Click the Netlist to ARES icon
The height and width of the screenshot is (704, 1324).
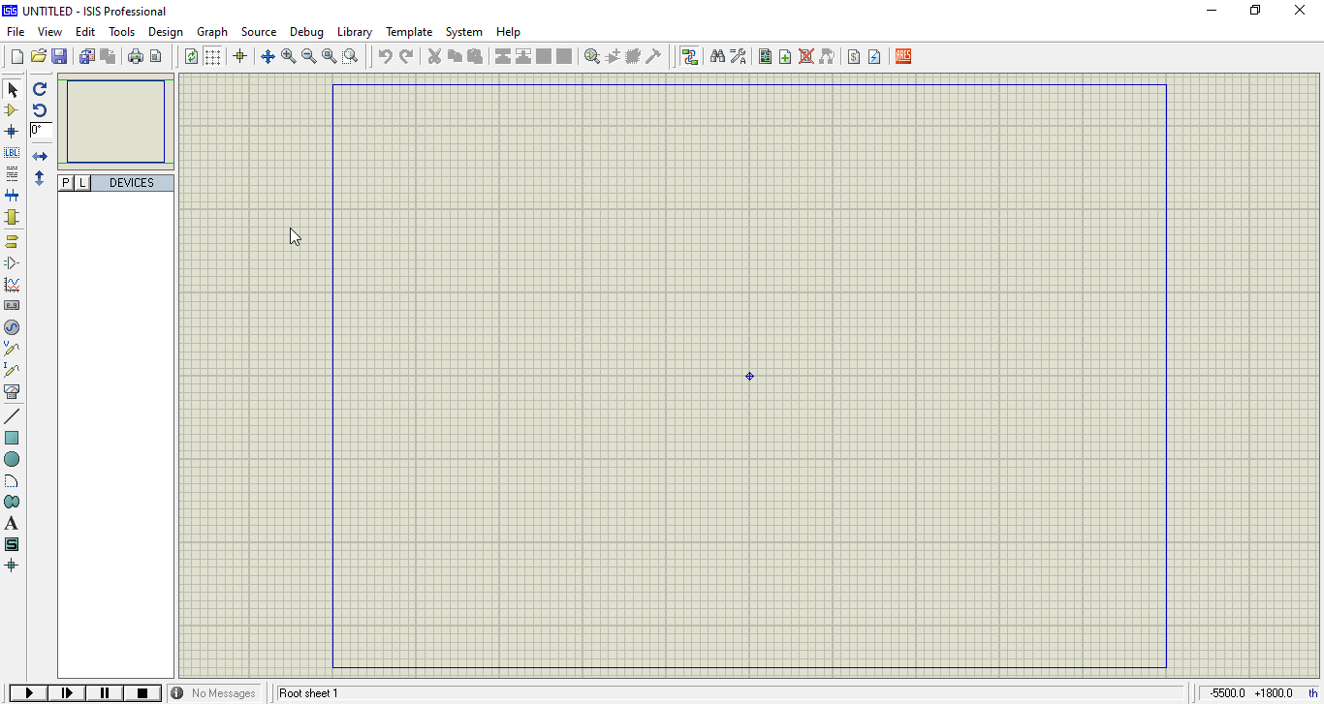[x=902, y=56]
